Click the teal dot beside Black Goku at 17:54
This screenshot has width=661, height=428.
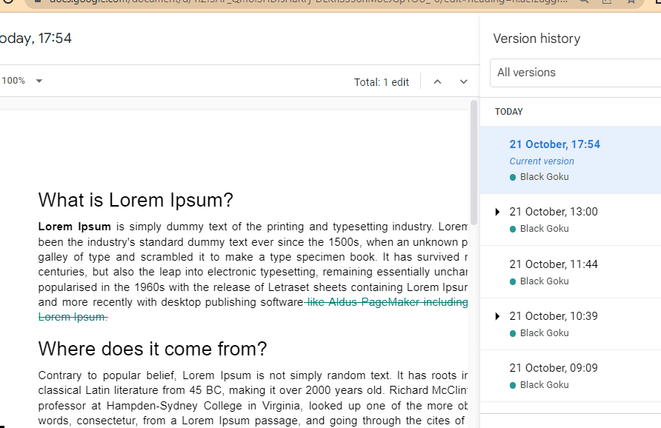(x=513, y=178)
